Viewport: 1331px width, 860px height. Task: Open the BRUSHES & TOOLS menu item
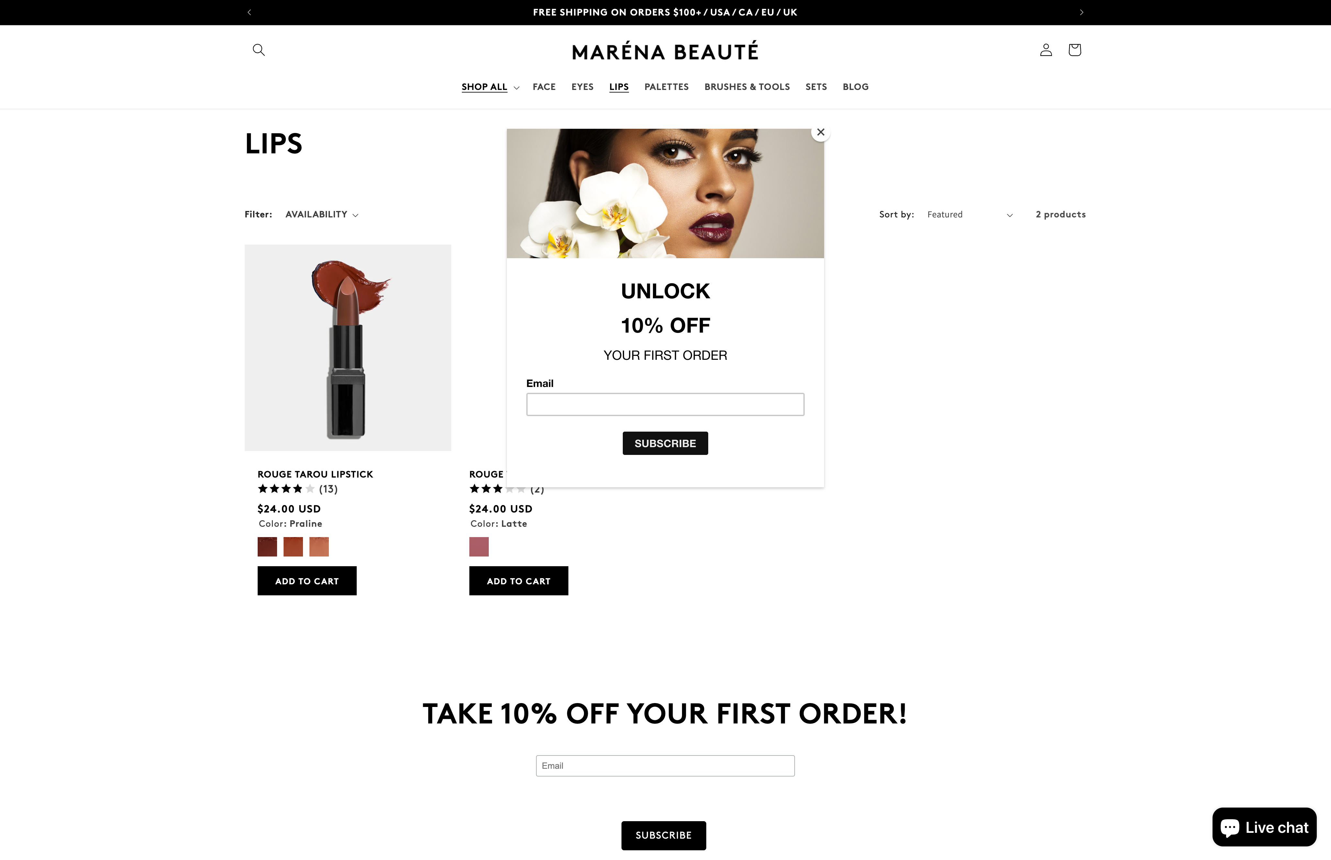pyautogui.click(x=747, y=87)
